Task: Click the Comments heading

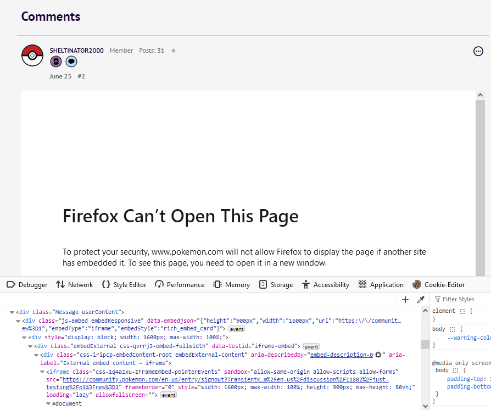Action: (51, 16)
